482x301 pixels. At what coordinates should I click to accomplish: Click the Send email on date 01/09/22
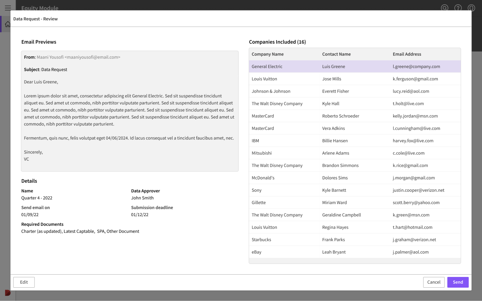coord(30,214)
